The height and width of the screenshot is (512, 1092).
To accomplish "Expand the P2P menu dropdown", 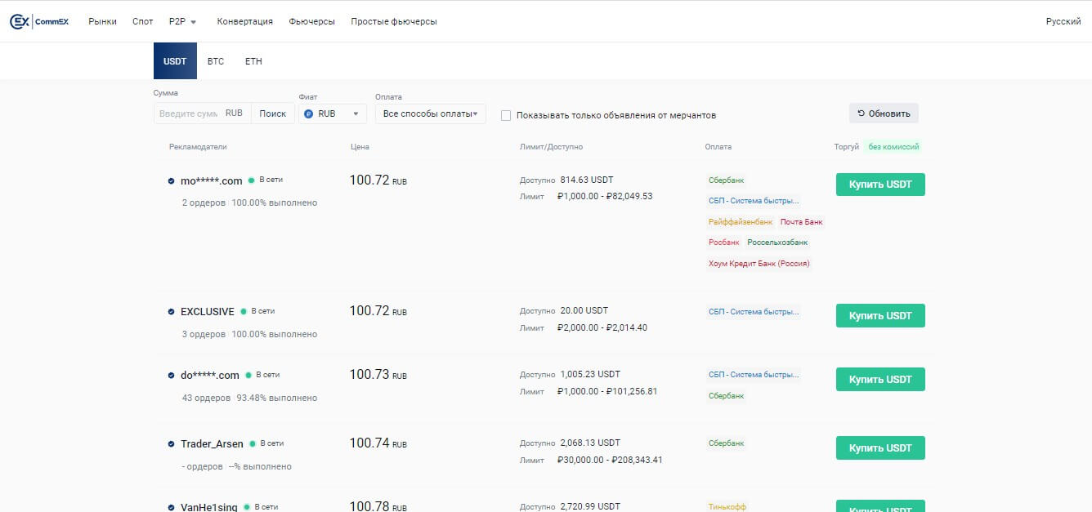I will click(x=183, y=22).
